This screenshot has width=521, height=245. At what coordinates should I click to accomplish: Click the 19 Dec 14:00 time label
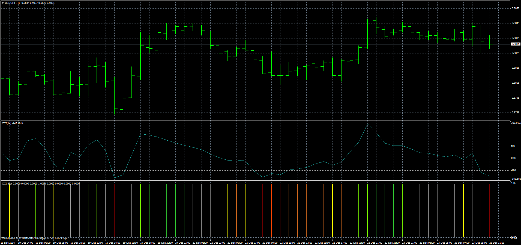[x=113, y=243]
